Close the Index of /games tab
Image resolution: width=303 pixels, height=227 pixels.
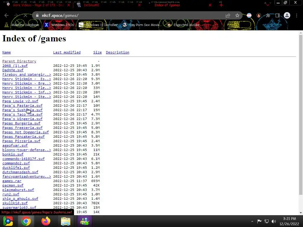pos(210,5)
